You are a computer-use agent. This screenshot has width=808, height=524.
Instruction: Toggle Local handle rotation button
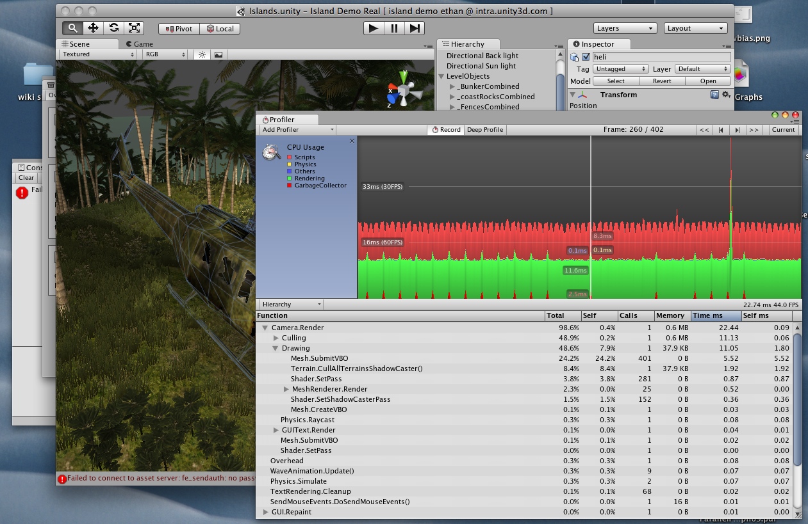click(x=220, y=29)
